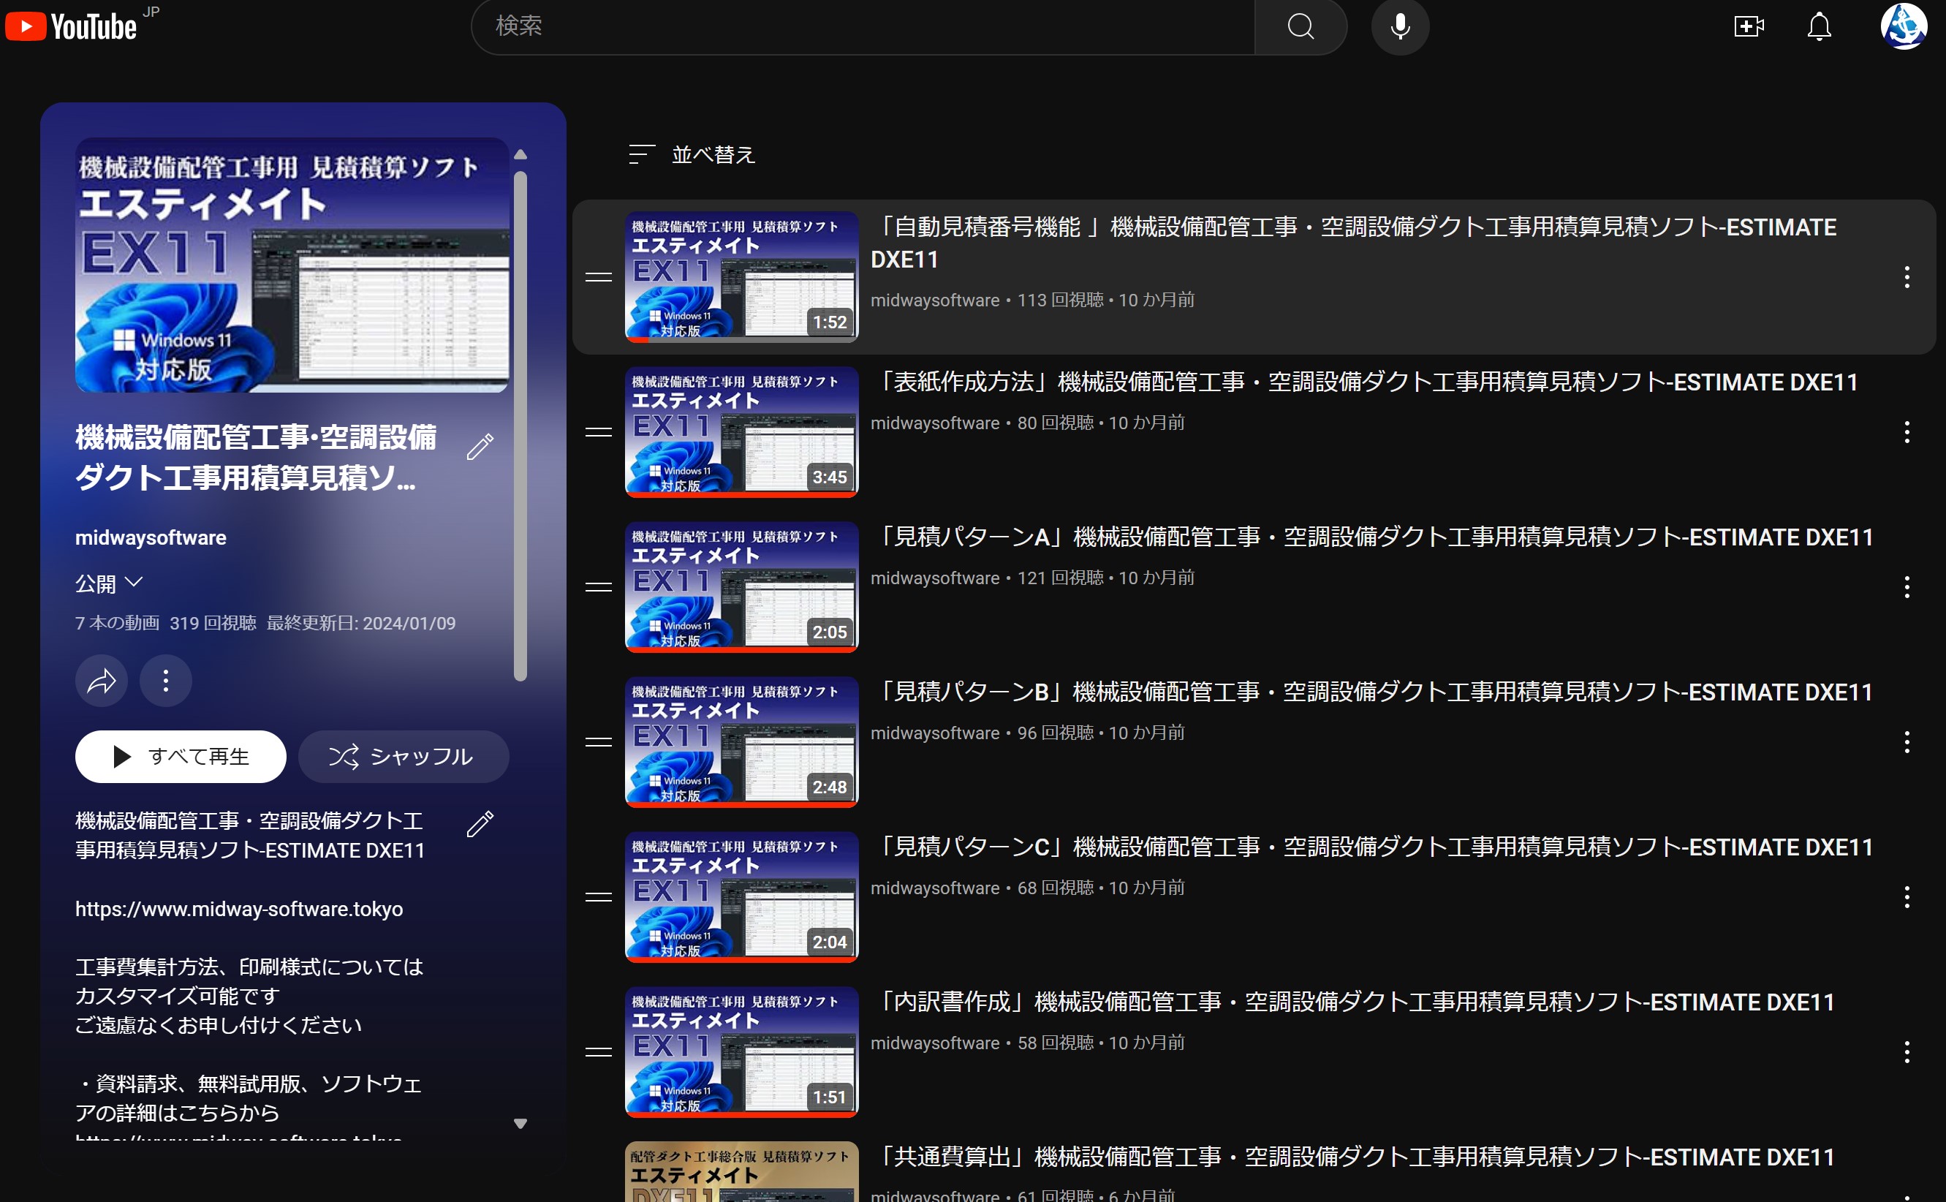
Task: Click midwaysoftware under 表紙作成方法 video
Action: pyautogui.click(x=934, y=423)
